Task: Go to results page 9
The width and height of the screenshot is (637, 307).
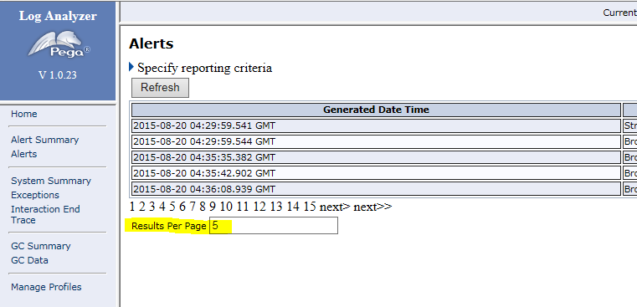Action: 213,207
